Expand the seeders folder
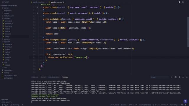The width and height of the screenshot is (189, 106). [x=7, y=39]
